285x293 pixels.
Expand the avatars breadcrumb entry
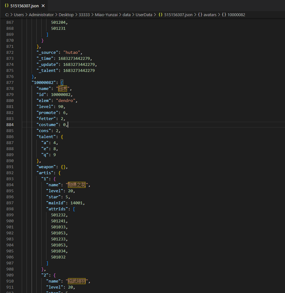click(x=210, y=15)
